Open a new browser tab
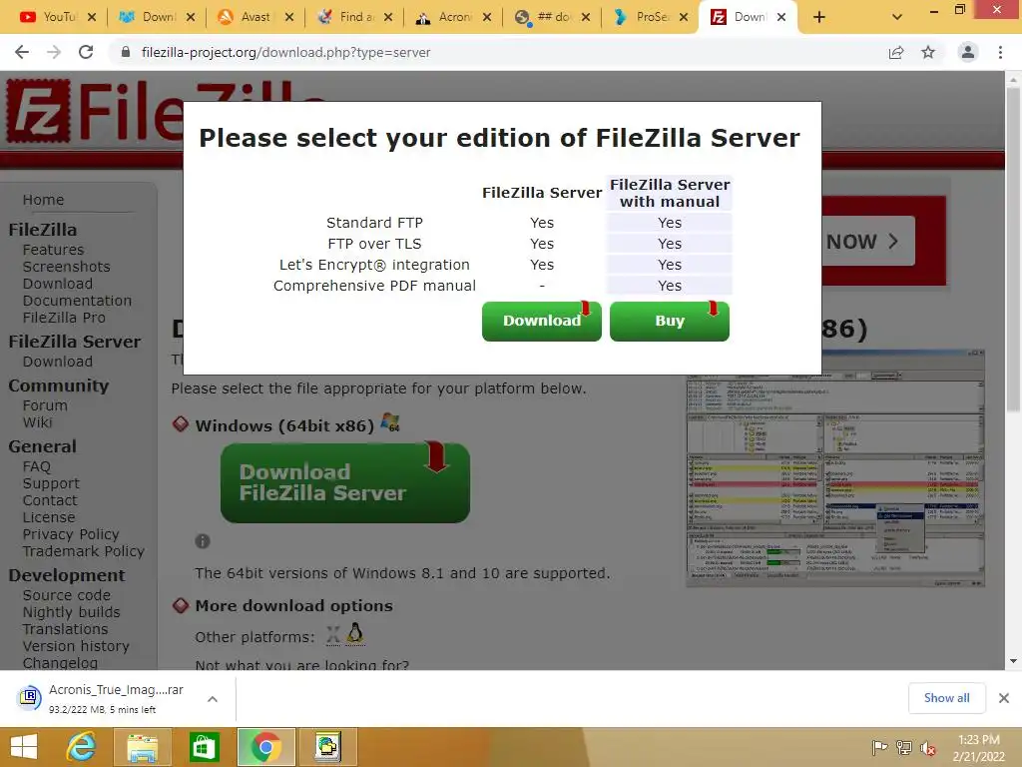1022x767 pixels. 819,18
